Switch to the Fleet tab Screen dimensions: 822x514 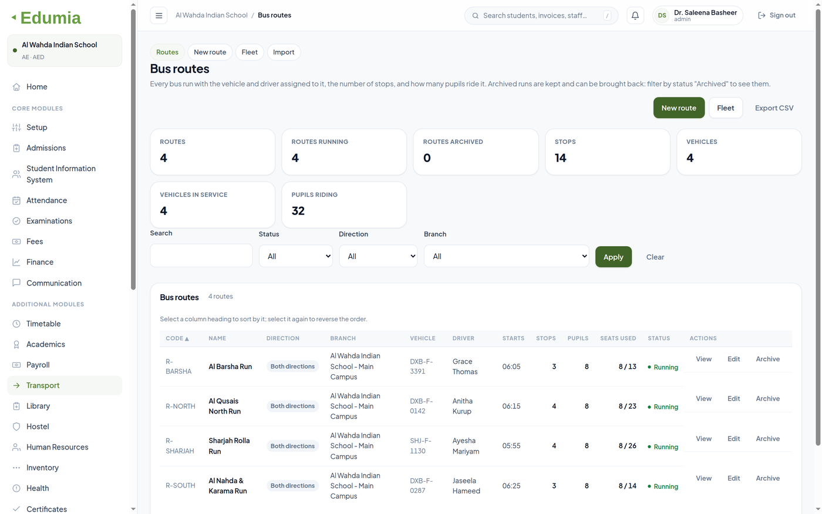(250, 52)
